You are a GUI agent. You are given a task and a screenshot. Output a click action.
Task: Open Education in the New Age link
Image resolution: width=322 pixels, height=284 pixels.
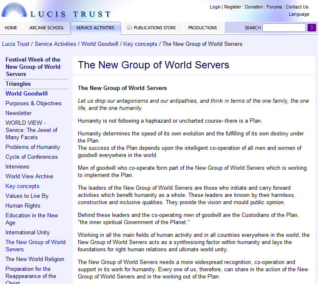point(31,219)
